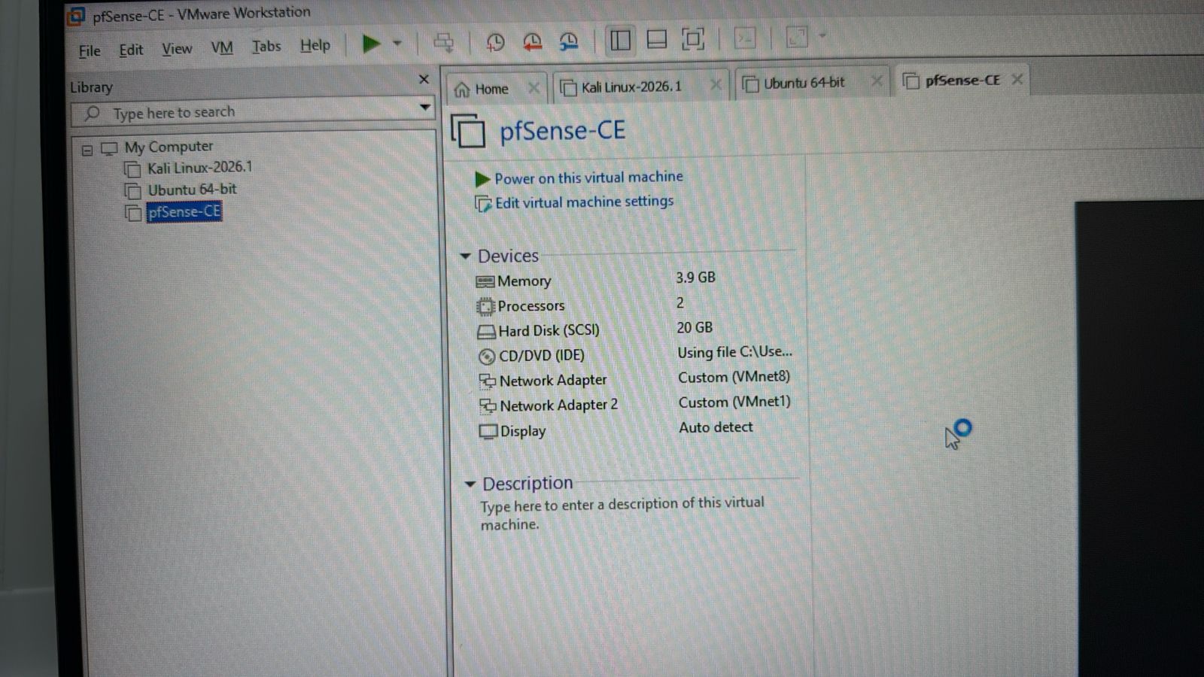Click the green Power On play button in toolbar

(371, 44)
